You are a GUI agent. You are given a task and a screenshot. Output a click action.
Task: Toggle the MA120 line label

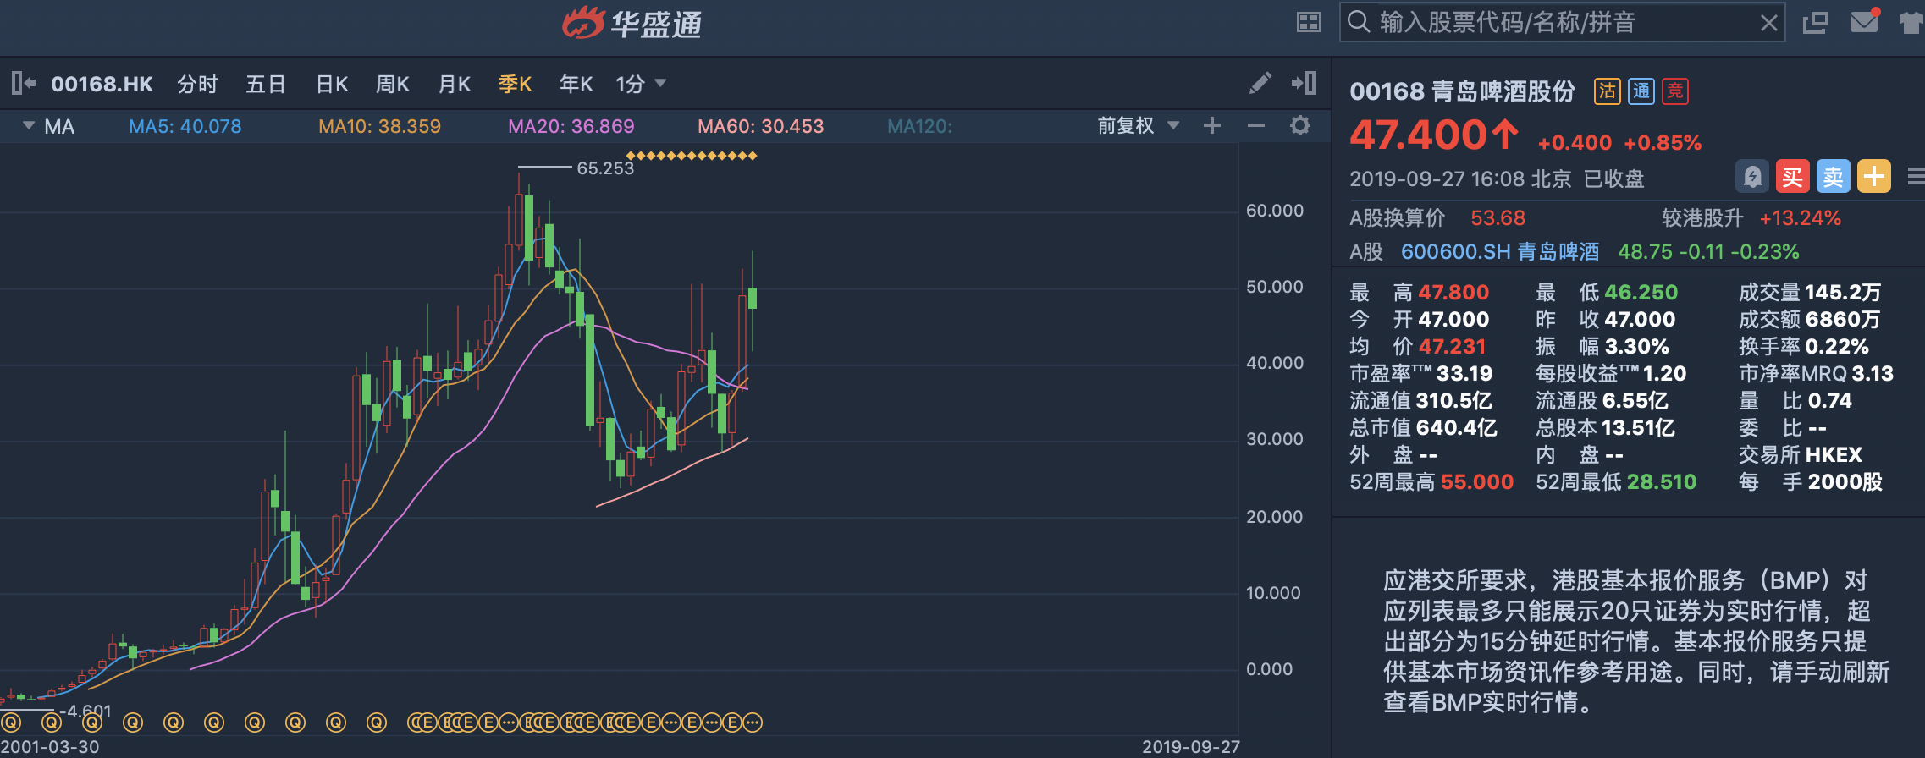coord(920,126)
